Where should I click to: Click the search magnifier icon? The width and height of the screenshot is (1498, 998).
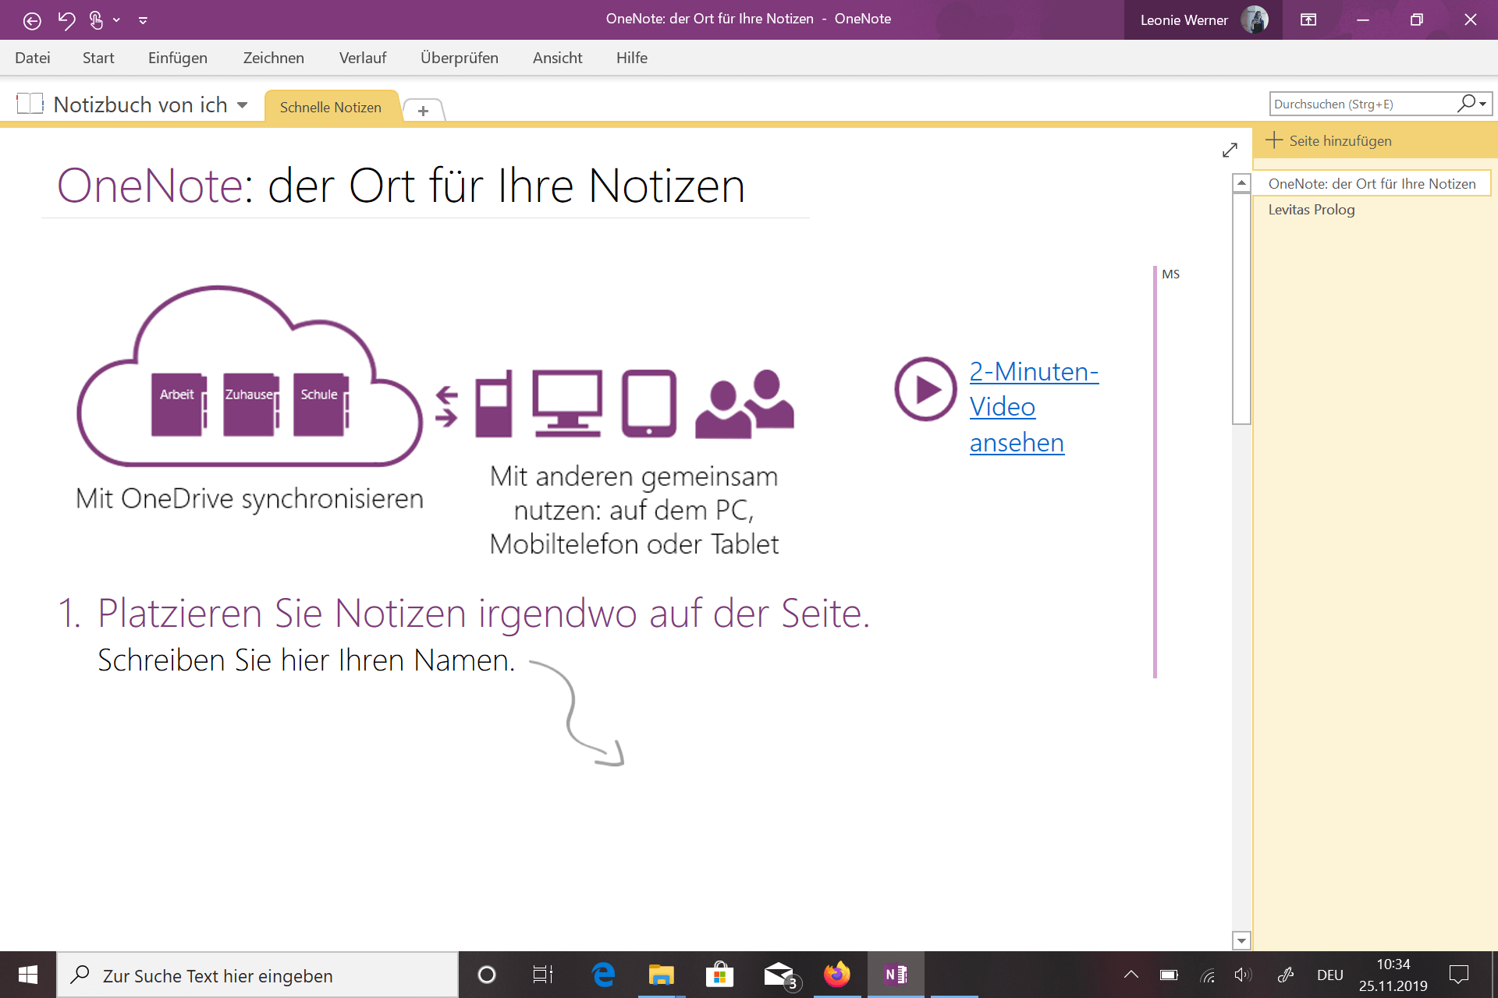point(1467,103)
